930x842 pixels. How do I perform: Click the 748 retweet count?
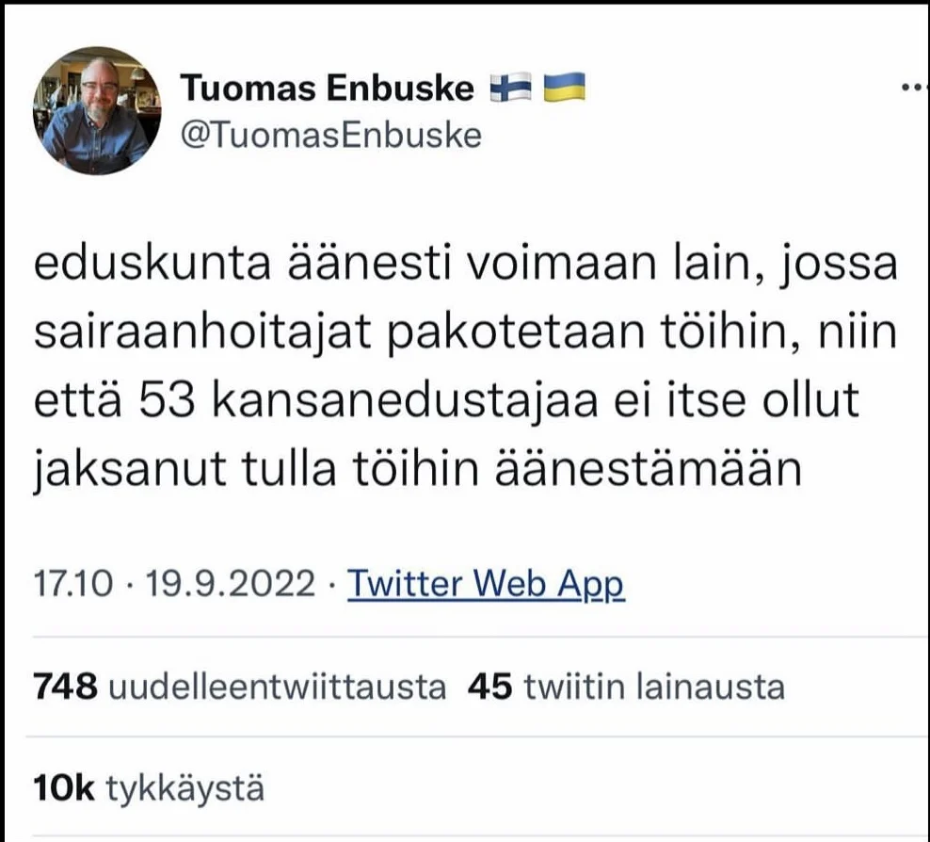point(65,687)
